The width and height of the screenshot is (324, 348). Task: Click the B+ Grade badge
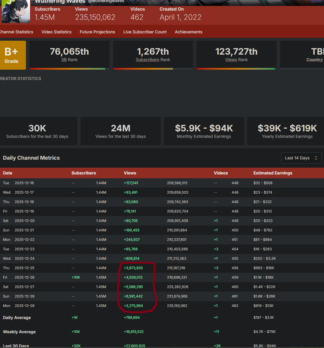(13, 55)
